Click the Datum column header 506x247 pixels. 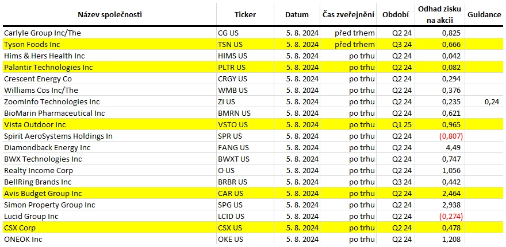pos(297,14)
